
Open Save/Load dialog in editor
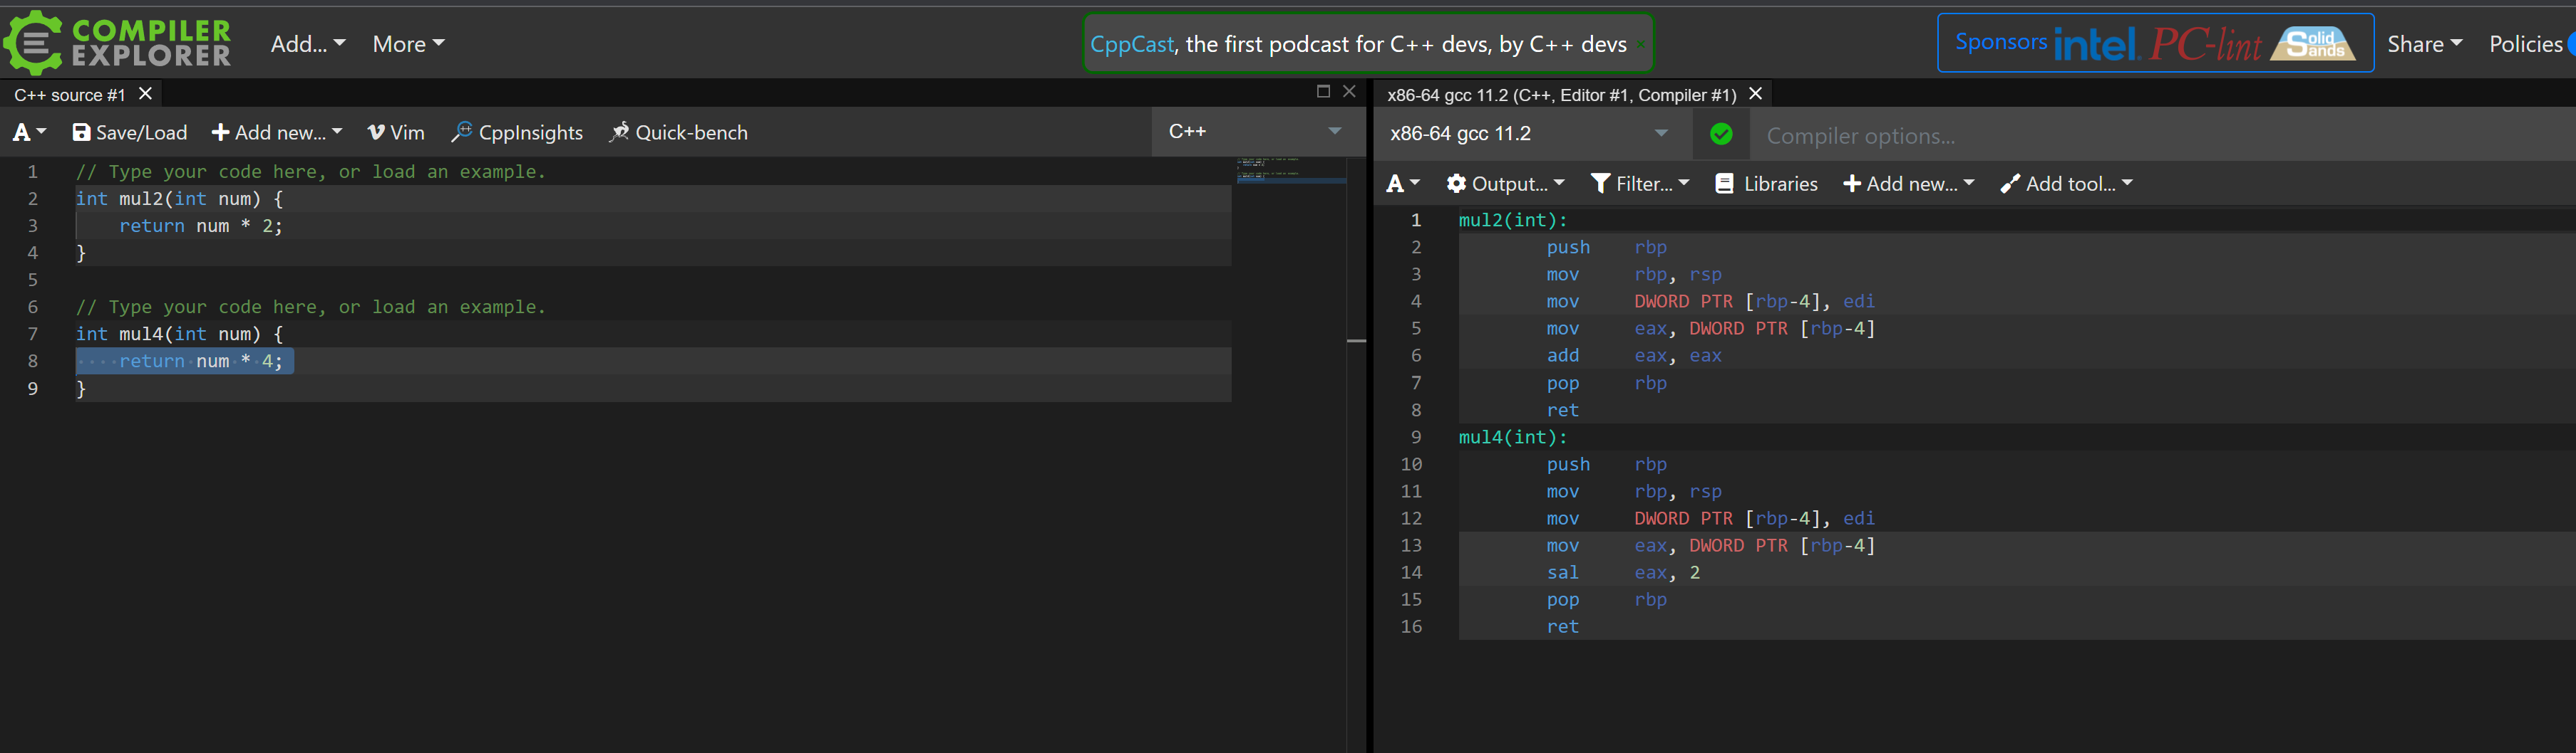tap(130, 133)
